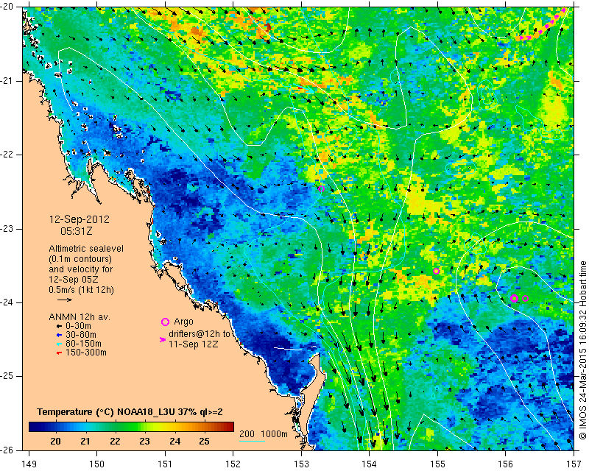This screenshot has width=589, height=471.
Task: Click latitude axis label -24
Action: 7,302
